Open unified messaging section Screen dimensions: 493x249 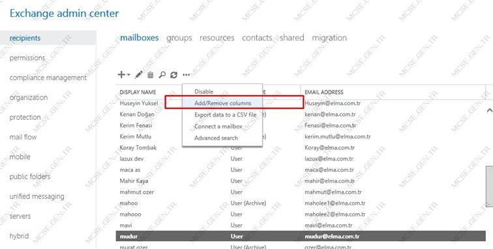coord(37,196)
